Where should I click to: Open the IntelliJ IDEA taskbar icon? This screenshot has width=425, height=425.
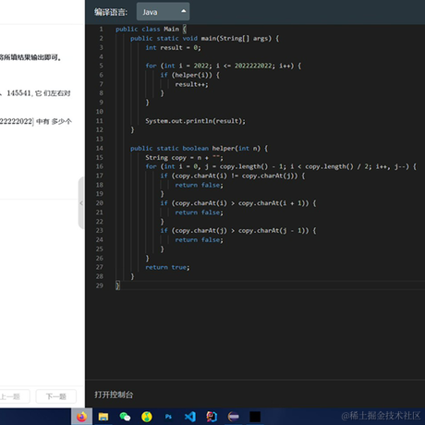tap(212, 417)
